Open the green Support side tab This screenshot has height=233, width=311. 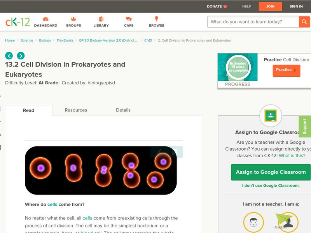[x=305, y=127]
